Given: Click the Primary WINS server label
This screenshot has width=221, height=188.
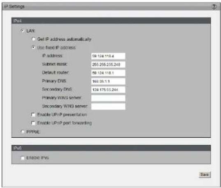Looking at the screenshot, I should (62, 98).
